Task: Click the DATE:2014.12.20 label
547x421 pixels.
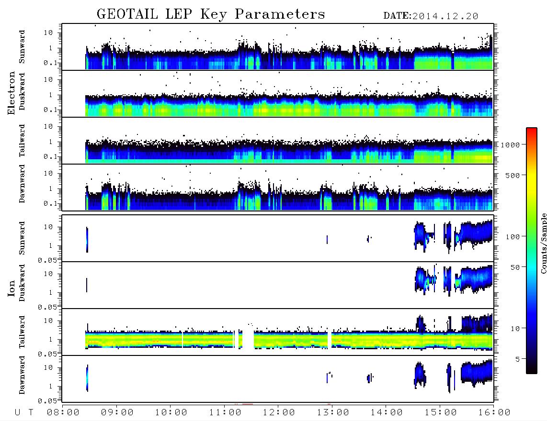Action: click(431, 16)
